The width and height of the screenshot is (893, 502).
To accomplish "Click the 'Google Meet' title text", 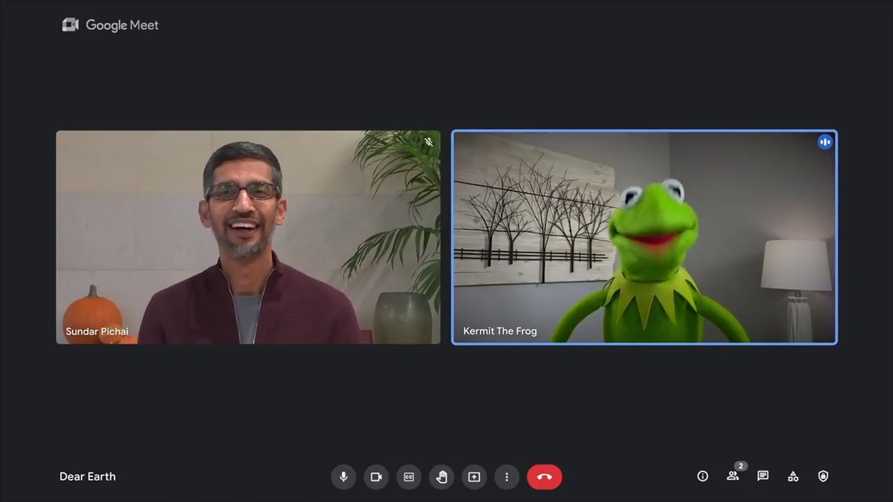I will (122, 25).
